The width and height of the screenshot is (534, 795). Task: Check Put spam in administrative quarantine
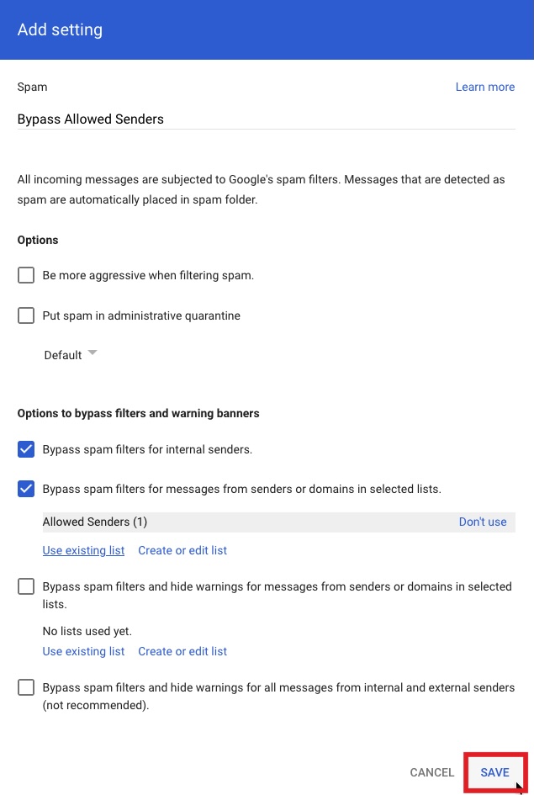(26, 315)
